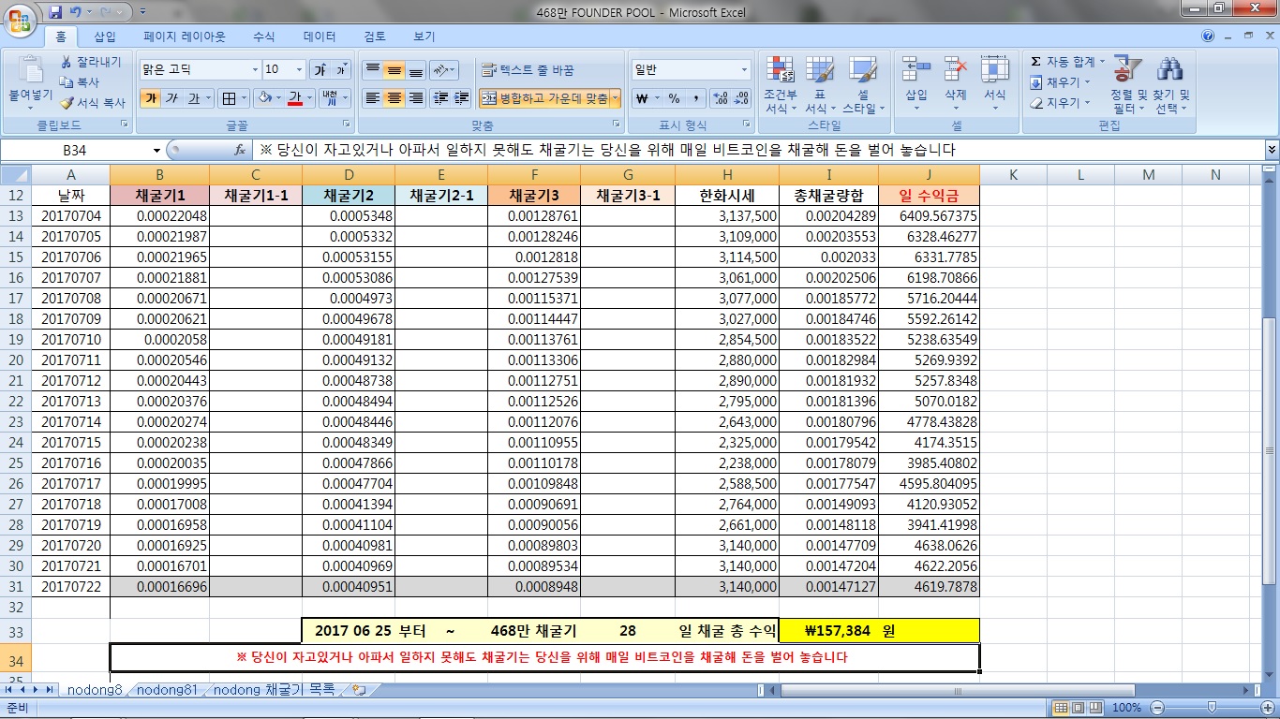
Task: Open nodong 채굴기 목록 worksheet tab
Action: pyautogui.click(x=275, y=690)
